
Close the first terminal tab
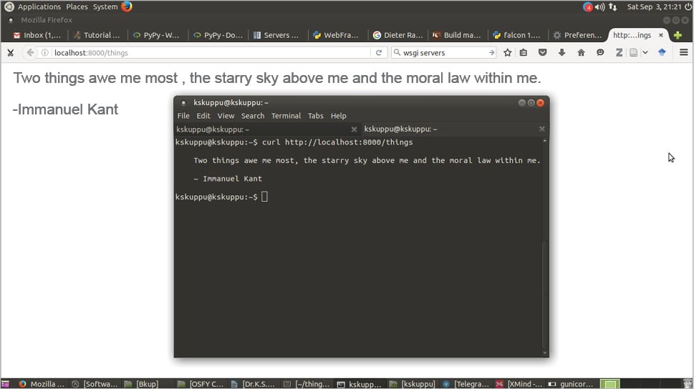click(x=354, y=129)
